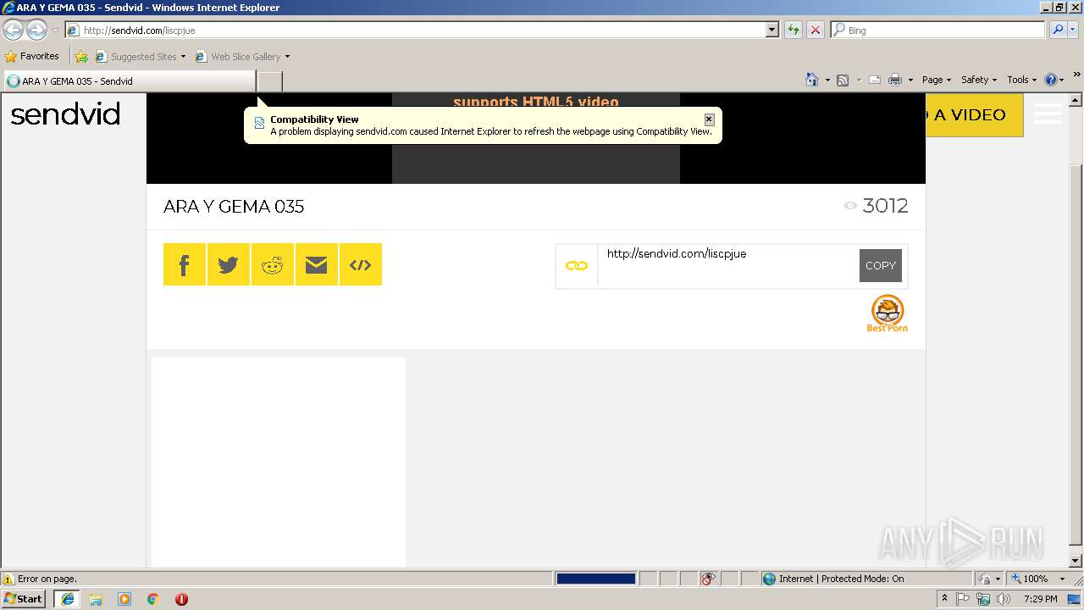The height and width of the screenshot is (610, 1084).
Task: Click the ARA Y GEMA 035 title
Action: (x=234, y=206)
